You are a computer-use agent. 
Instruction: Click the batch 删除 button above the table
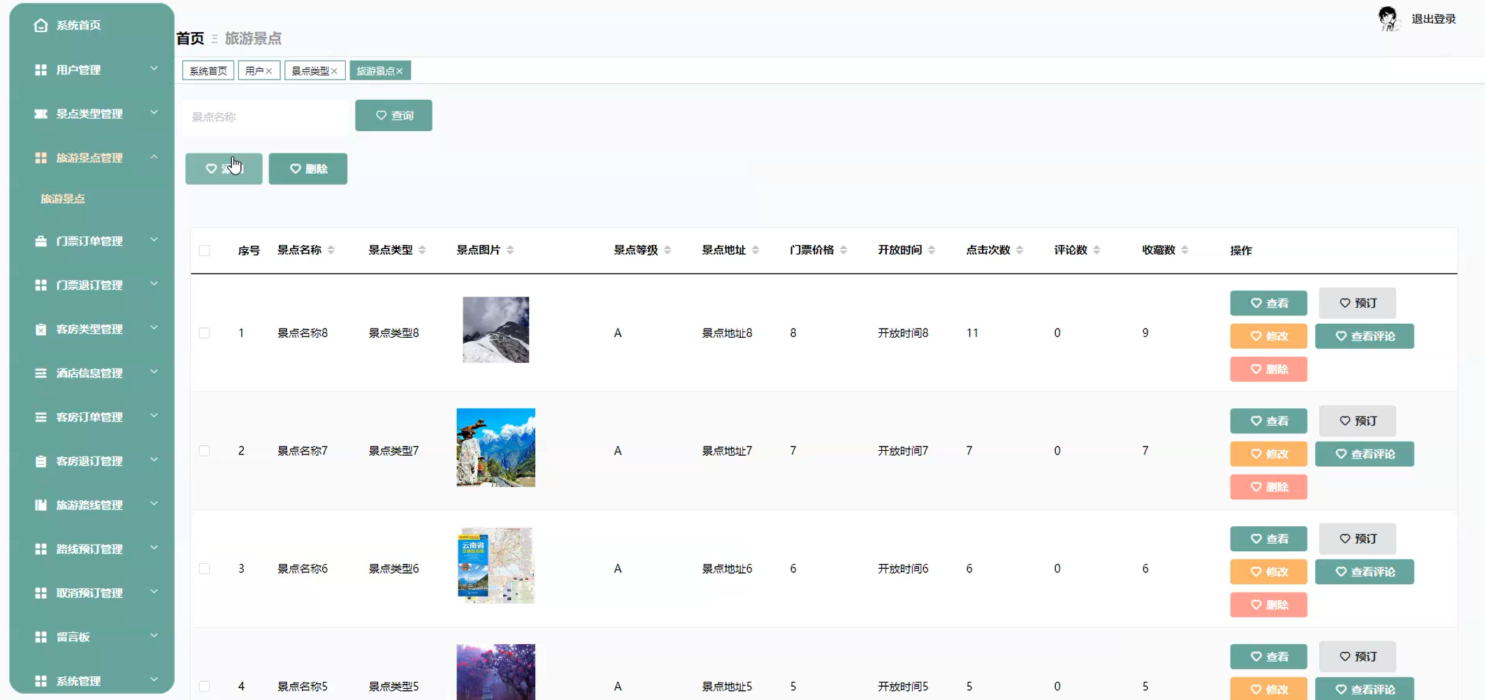pyautogui.click(x=308, y=169)
